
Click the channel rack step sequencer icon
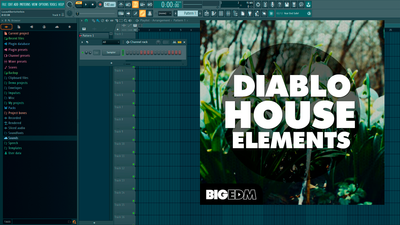click(180, 42)
